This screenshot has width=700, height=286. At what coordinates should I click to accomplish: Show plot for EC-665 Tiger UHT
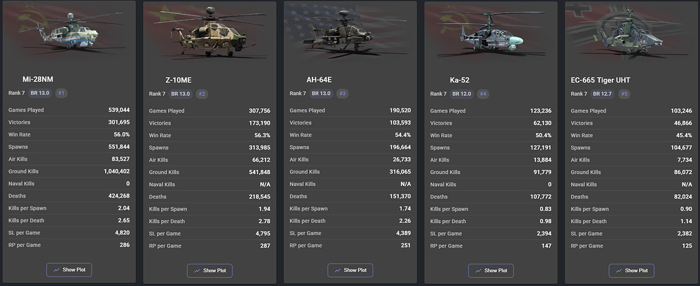(631, 270)
